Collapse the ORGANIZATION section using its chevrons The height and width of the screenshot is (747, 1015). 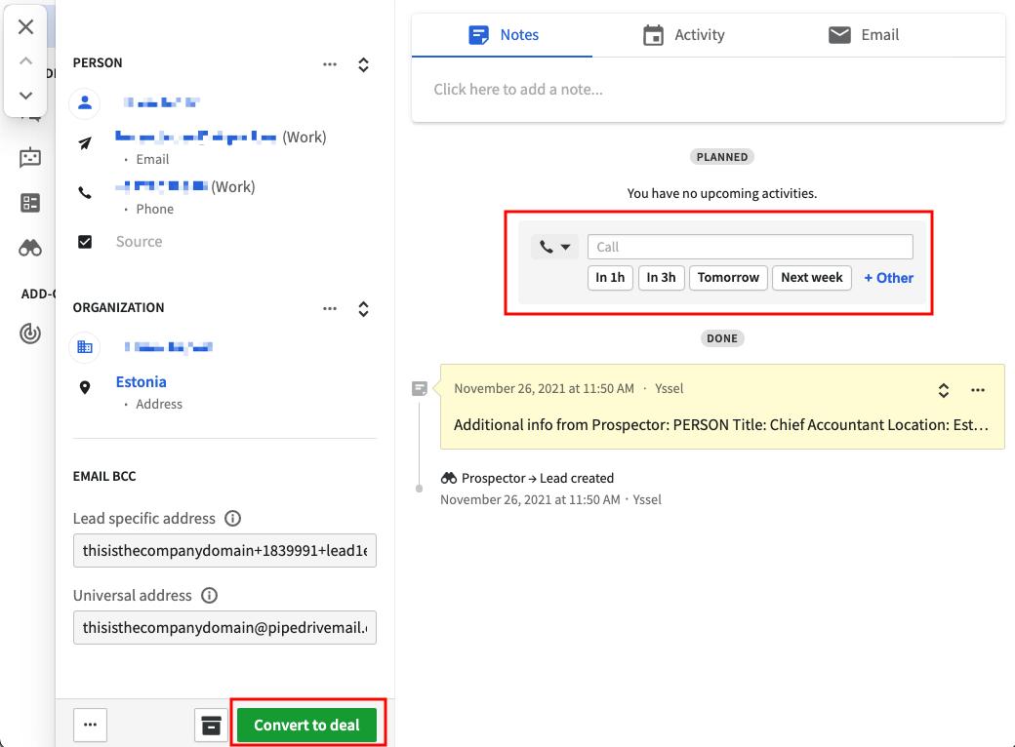click(x=362, y=309)
